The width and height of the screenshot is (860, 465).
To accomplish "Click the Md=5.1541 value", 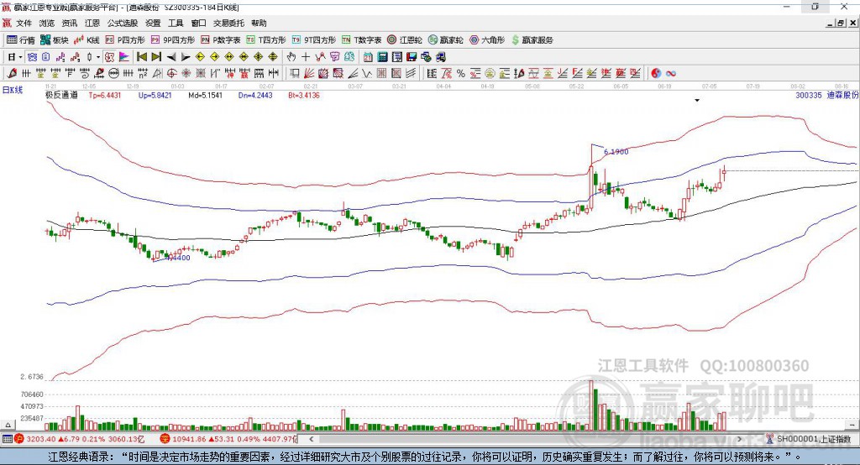I will click(205, 95).
